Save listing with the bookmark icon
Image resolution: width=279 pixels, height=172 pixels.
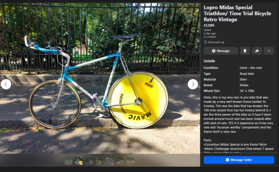point(245,51)
